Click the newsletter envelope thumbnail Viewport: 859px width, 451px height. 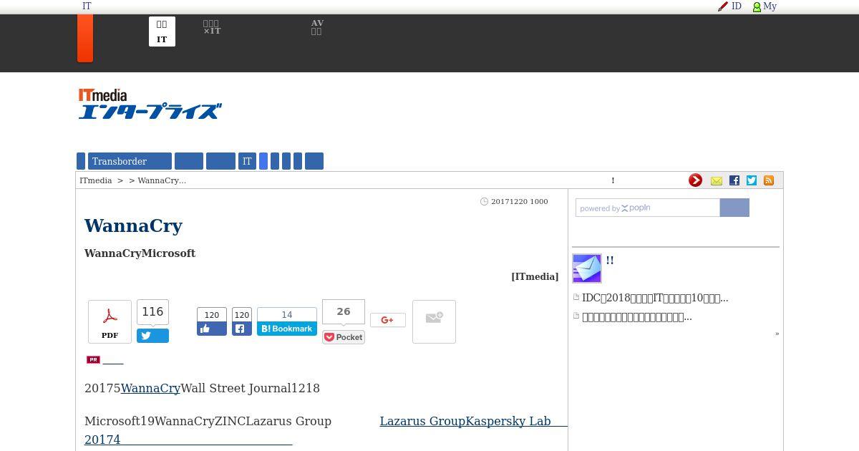pyautogui.click(x=587, y=268)
